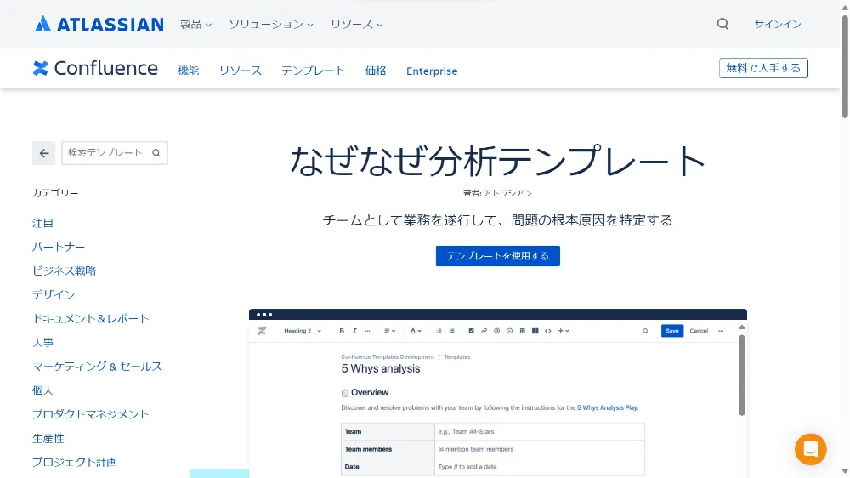Click bullet list icon in preview toolbar

pos(439,331)
